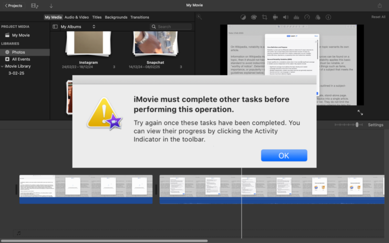Go back to Projects
389x243 pixels.
pyautogui.click(x=13, y=6)
